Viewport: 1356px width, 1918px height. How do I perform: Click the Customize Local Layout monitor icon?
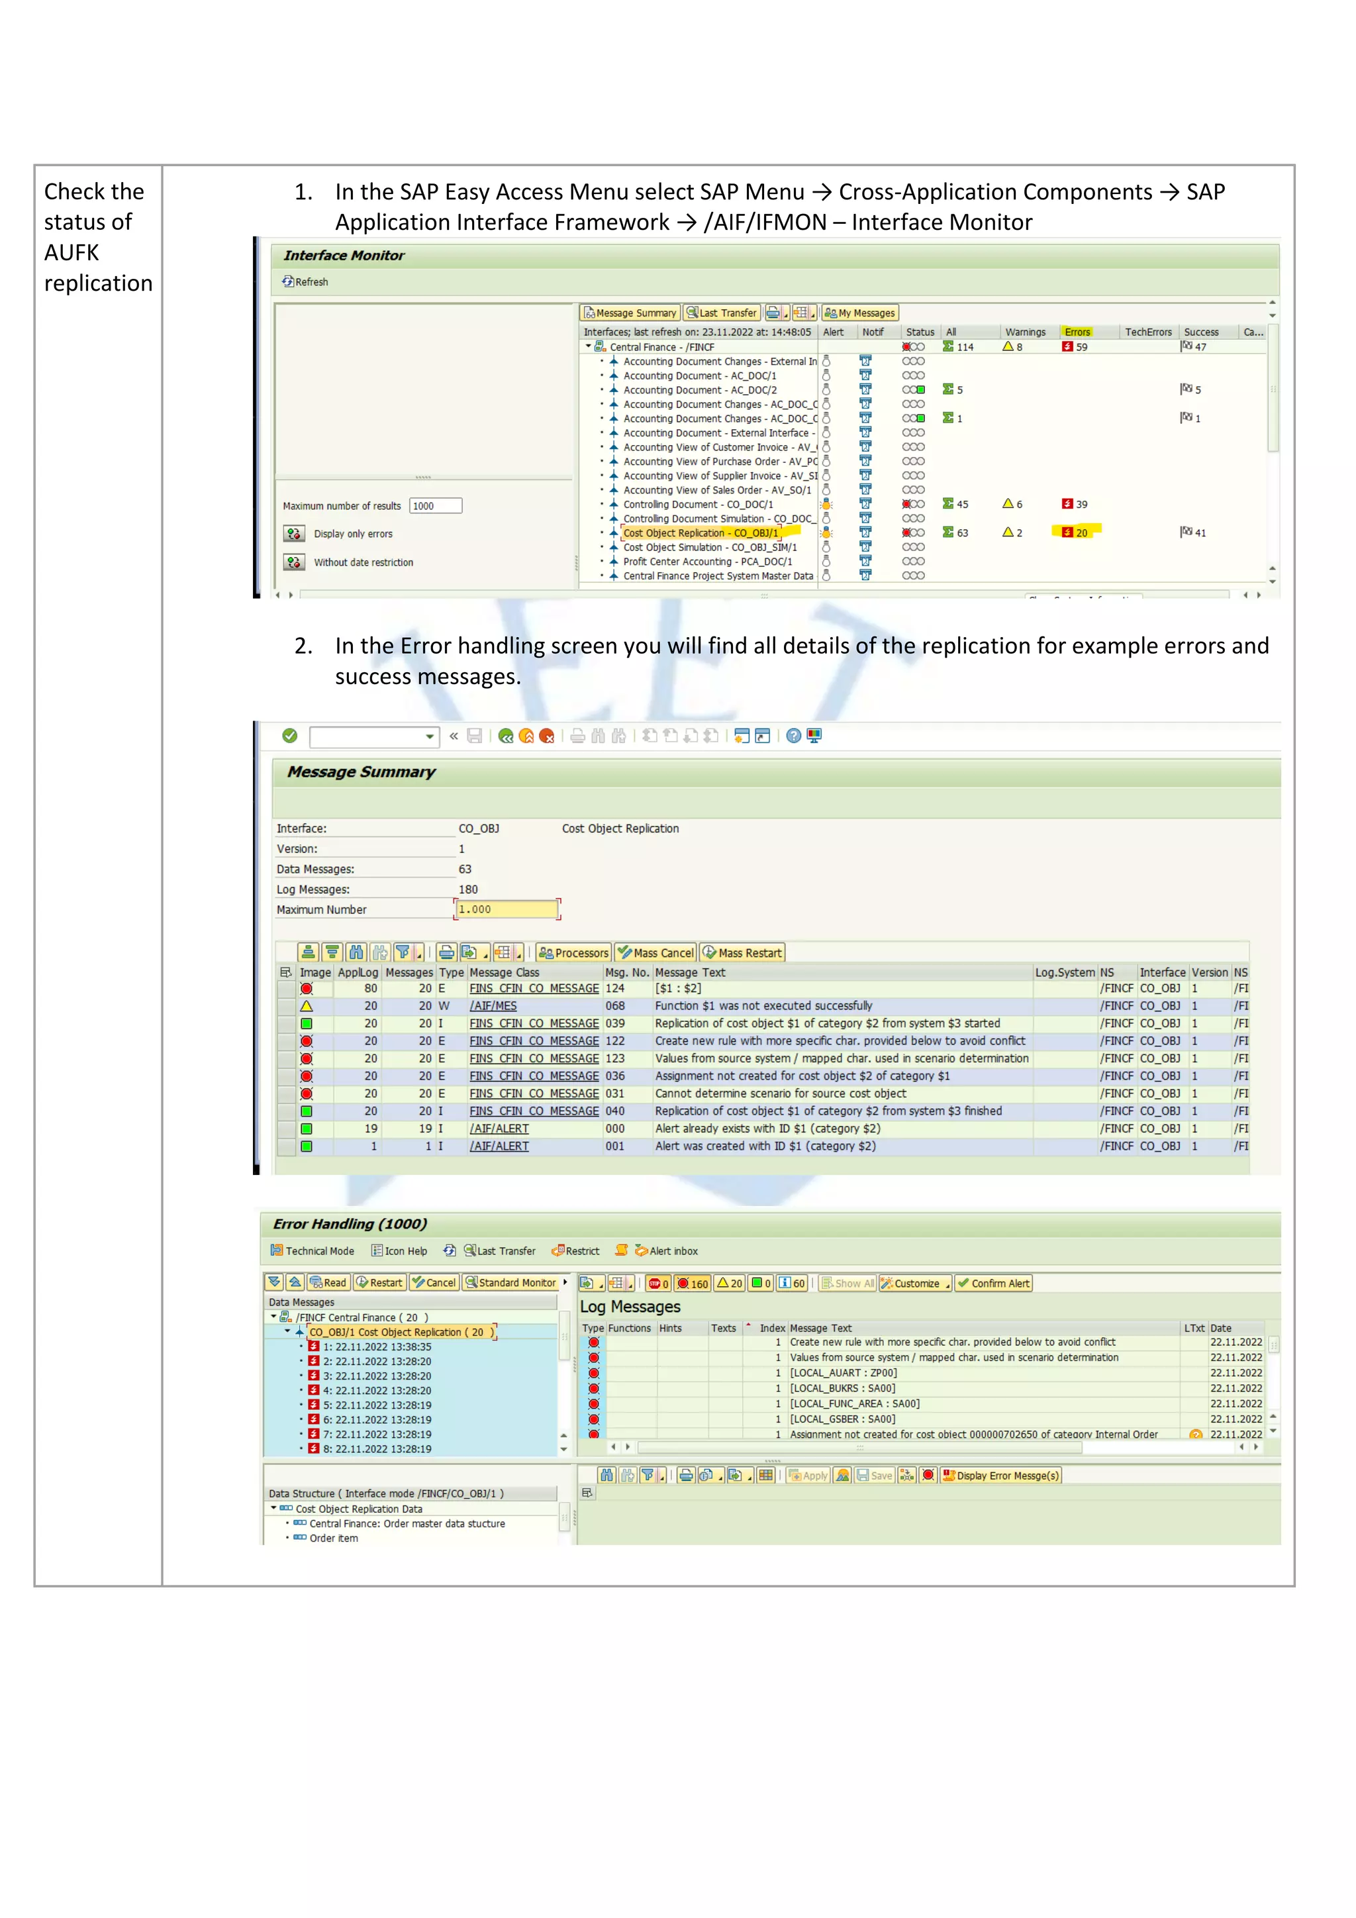coord(814,736)
